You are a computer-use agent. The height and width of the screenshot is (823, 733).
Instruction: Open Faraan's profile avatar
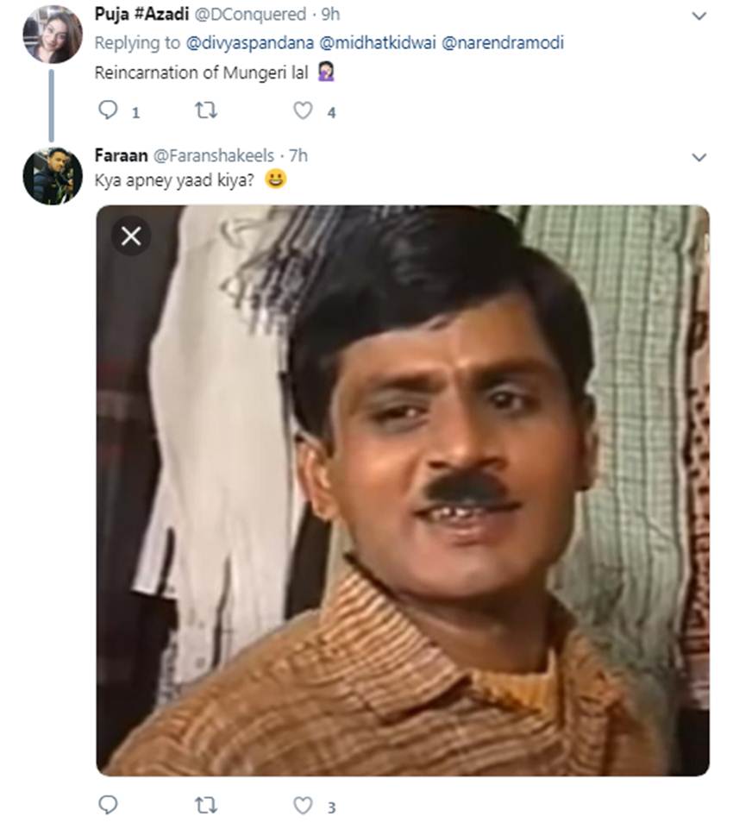pos(52,176)
